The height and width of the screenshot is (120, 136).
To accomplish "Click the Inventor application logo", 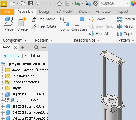I will 4,4.
